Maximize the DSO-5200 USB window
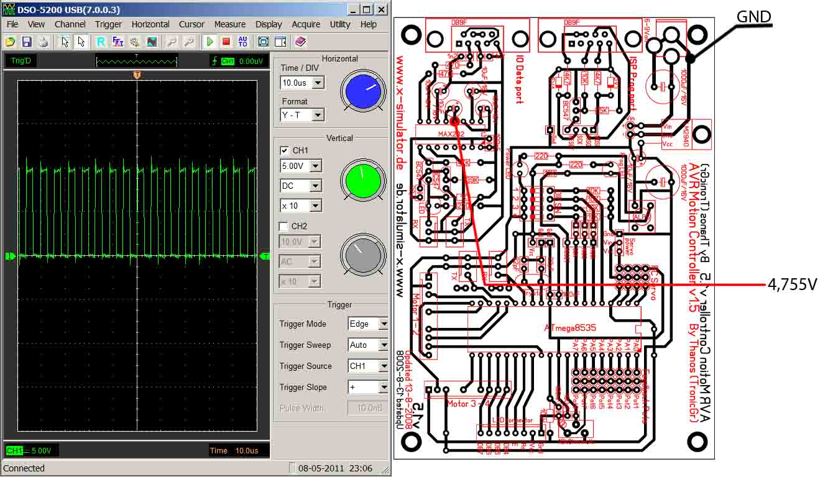This screenshot has height=477, width=833. pyautogui.click(x=366, y=10)
